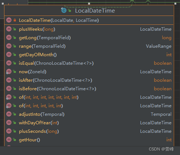Click static method icon of seven-int of method
This screenshot has height=155, width=180.
[9, 97]
